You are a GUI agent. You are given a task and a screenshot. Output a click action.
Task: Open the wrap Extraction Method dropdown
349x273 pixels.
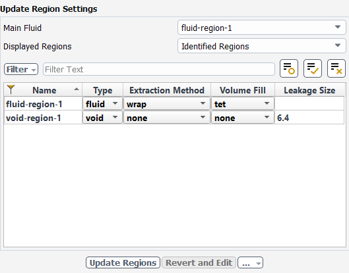tap(167, 104)
